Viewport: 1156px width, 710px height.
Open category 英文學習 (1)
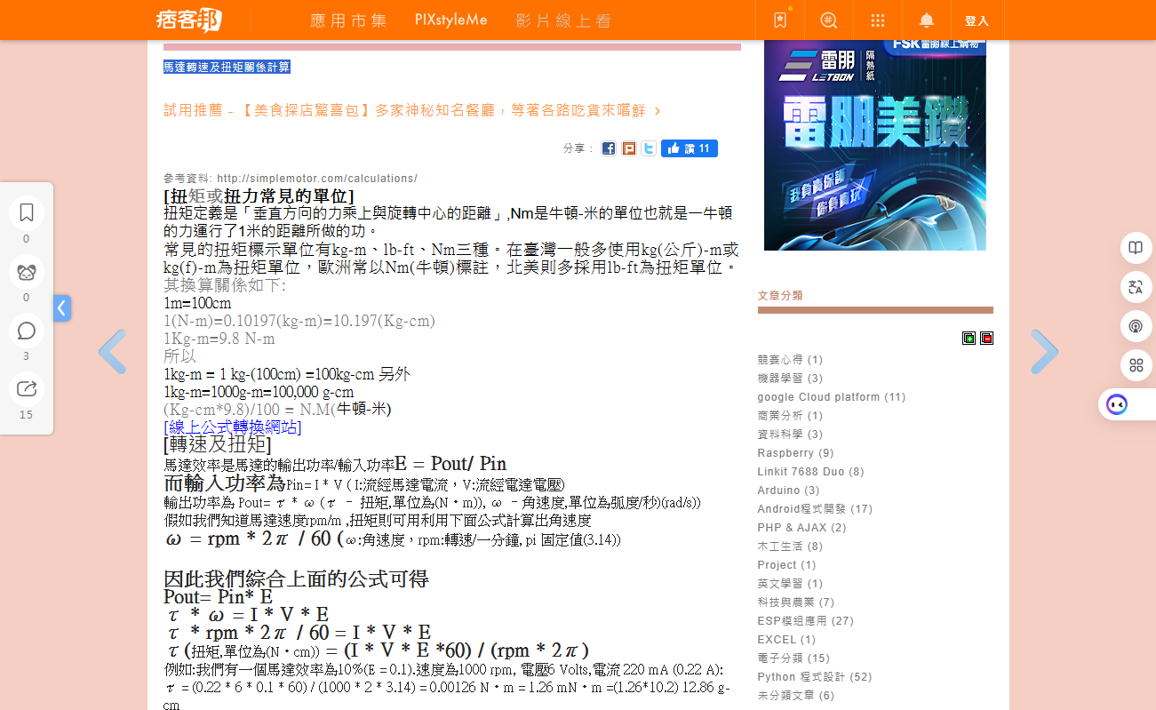(790, 584)
